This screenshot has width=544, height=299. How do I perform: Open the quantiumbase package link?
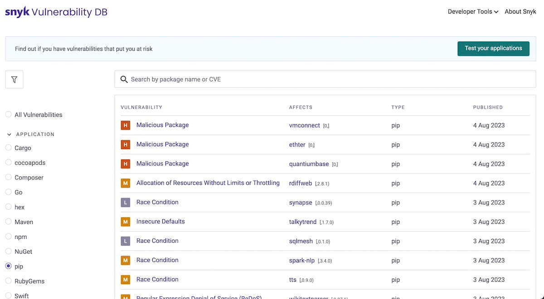[x=309, y=164]
